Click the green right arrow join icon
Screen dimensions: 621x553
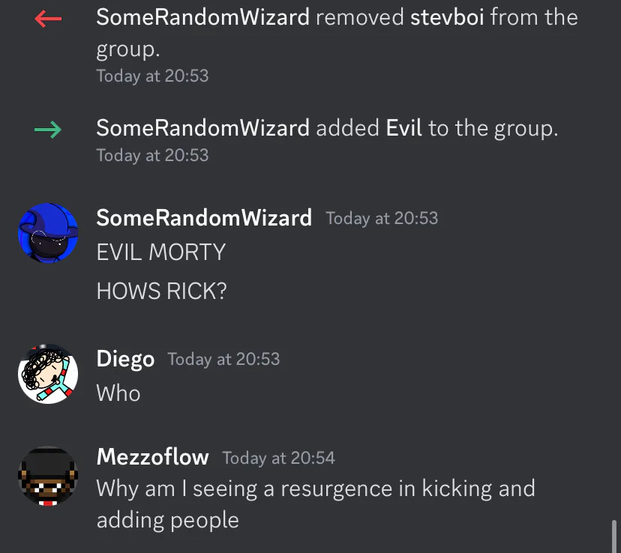(x=48, y=130)
